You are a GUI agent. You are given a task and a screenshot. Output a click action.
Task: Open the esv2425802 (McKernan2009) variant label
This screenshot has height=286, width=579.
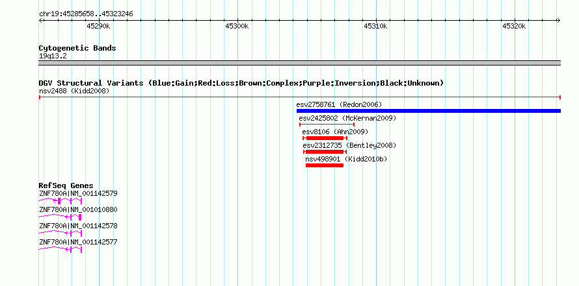347,119
